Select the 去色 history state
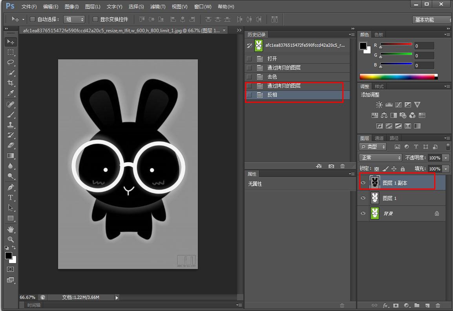Image resolution: width=453 pixels, height=311 pixels. tap(272, 77)
